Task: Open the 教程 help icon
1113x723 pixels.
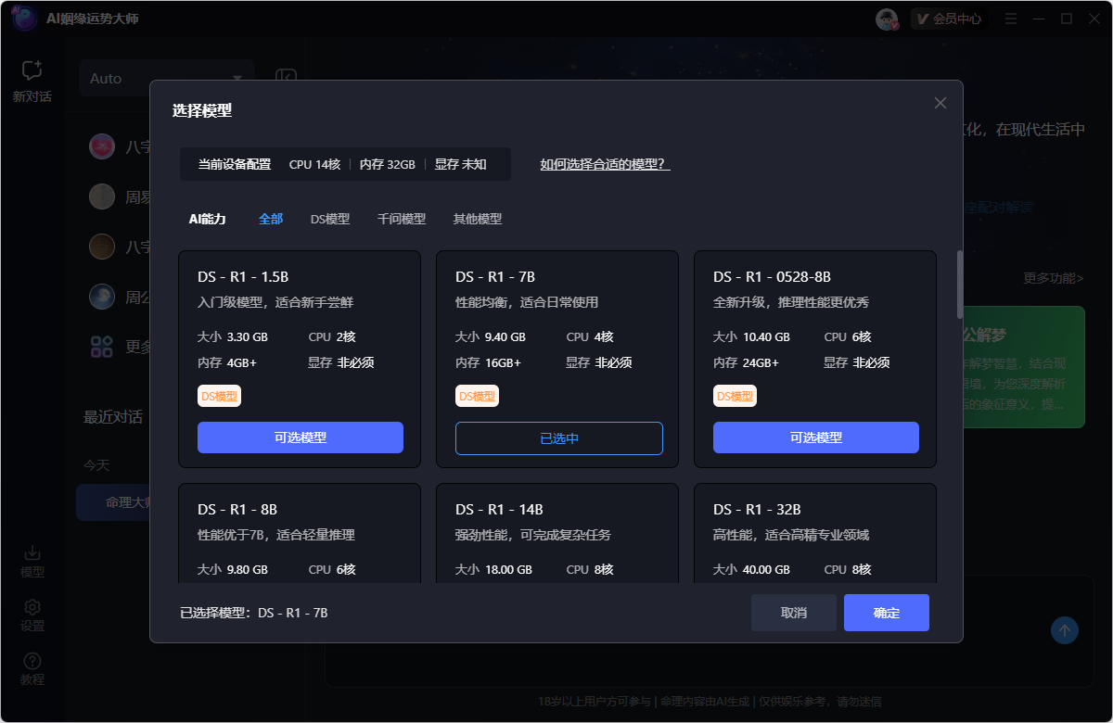Action: click(x=32, y=661)
